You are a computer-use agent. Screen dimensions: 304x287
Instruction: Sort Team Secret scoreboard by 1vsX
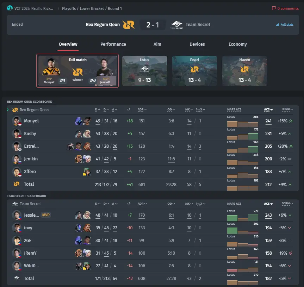pos(200,204)
